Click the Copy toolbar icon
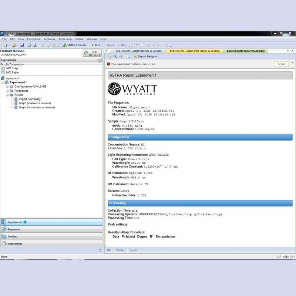The height and width of the screenshot is (296, 296). (48, 45)
